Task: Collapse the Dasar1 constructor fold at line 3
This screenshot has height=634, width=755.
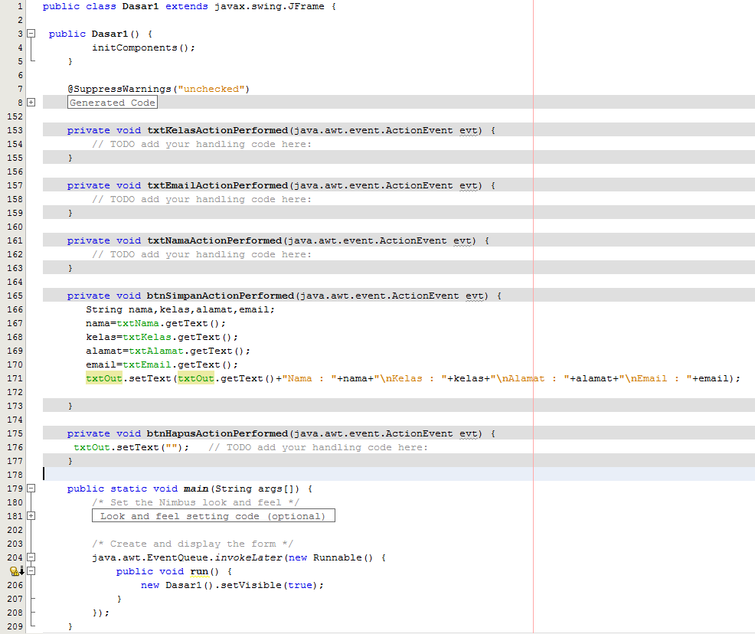Action: click(31, 34)
